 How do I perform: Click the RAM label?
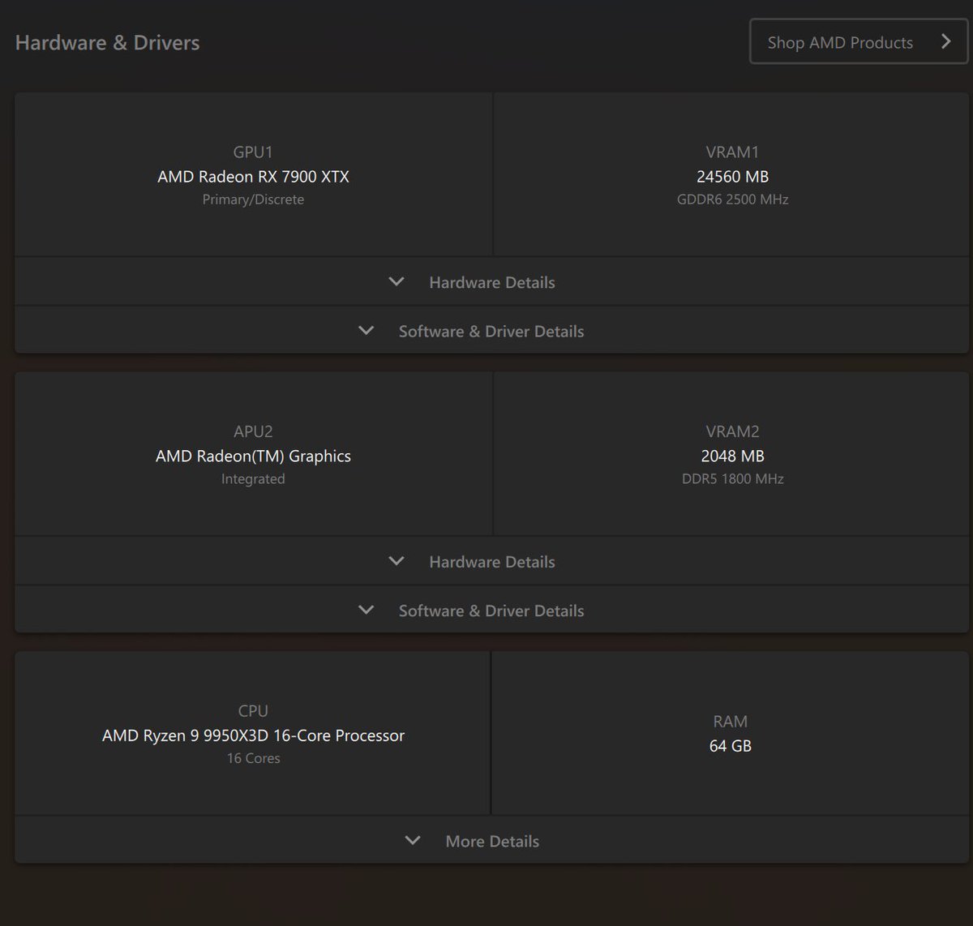(x=730, y=722)
